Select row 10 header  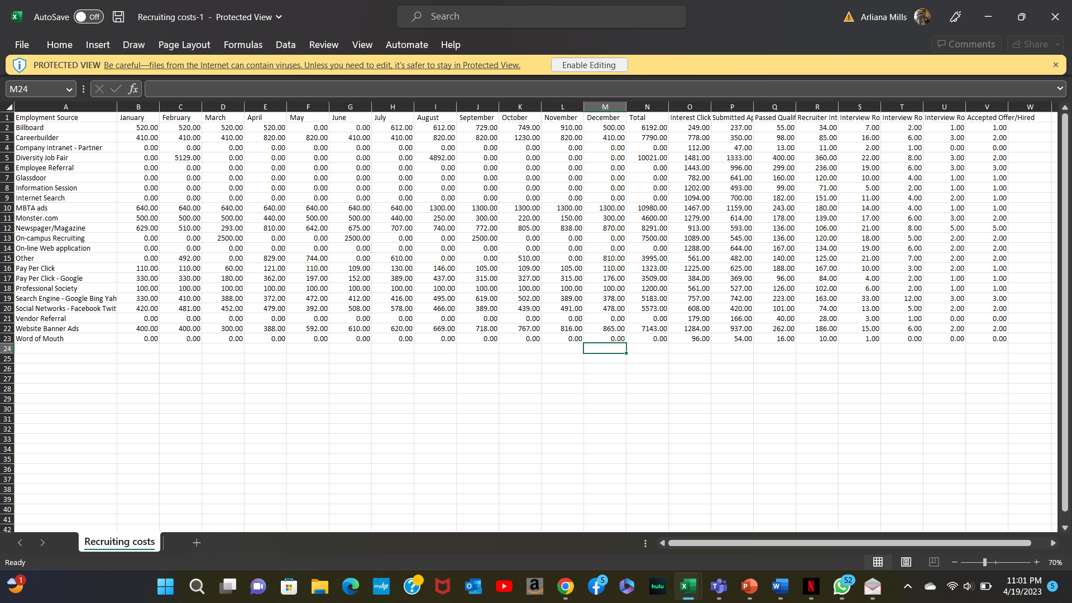7,208
